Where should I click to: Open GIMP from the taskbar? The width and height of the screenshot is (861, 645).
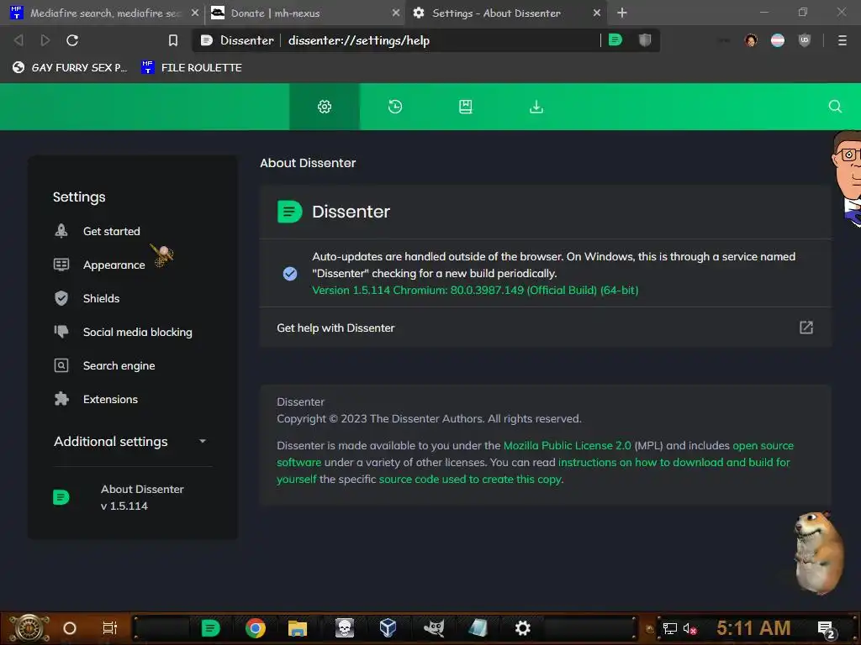[434, 628]
